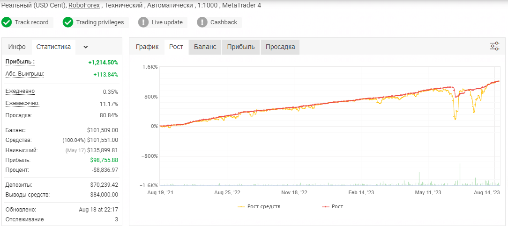The height and width of the screenshot is (226, 508).
Task: Click the green $98,755.88 profit value
Action: [104, 160]
